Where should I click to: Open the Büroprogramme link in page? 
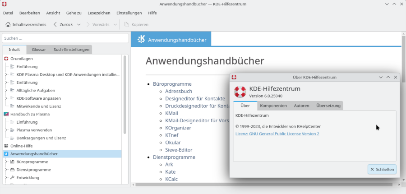(x=172, y=84)
